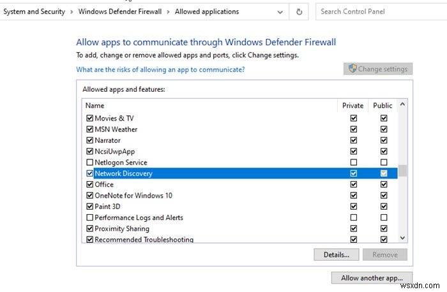Image resolution: width=447 pixels, height=292 pixels.
Task: Toggle the Paint 3D name checkbox
Action: point(89,207)
